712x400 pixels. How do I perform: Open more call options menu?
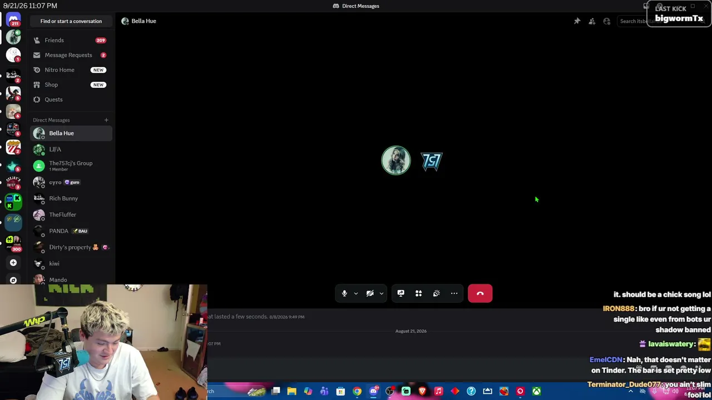point(454,293)
